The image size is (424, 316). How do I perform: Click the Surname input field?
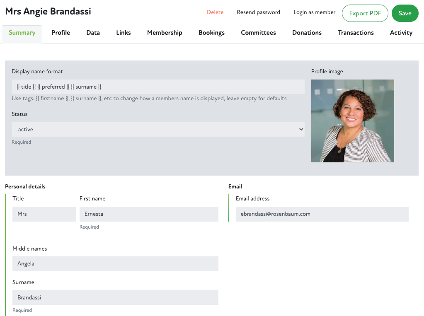115,297
